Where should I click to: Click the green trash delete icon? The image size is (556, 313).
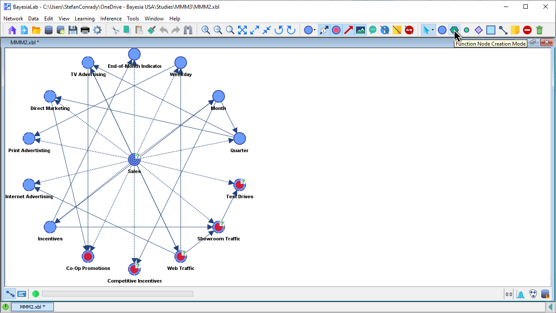(x=539, y=30)
